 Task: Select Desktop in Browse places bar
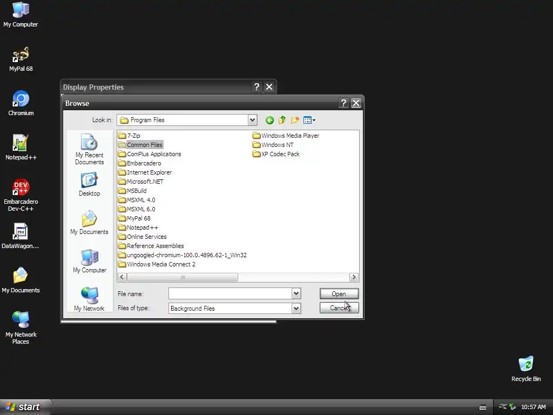(x=89, y=185)
